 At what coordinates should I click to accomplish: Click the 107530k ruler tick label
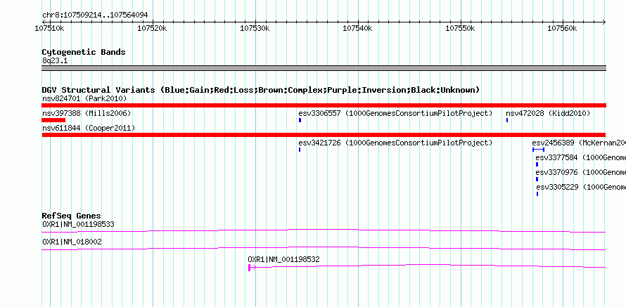(255, 29)
